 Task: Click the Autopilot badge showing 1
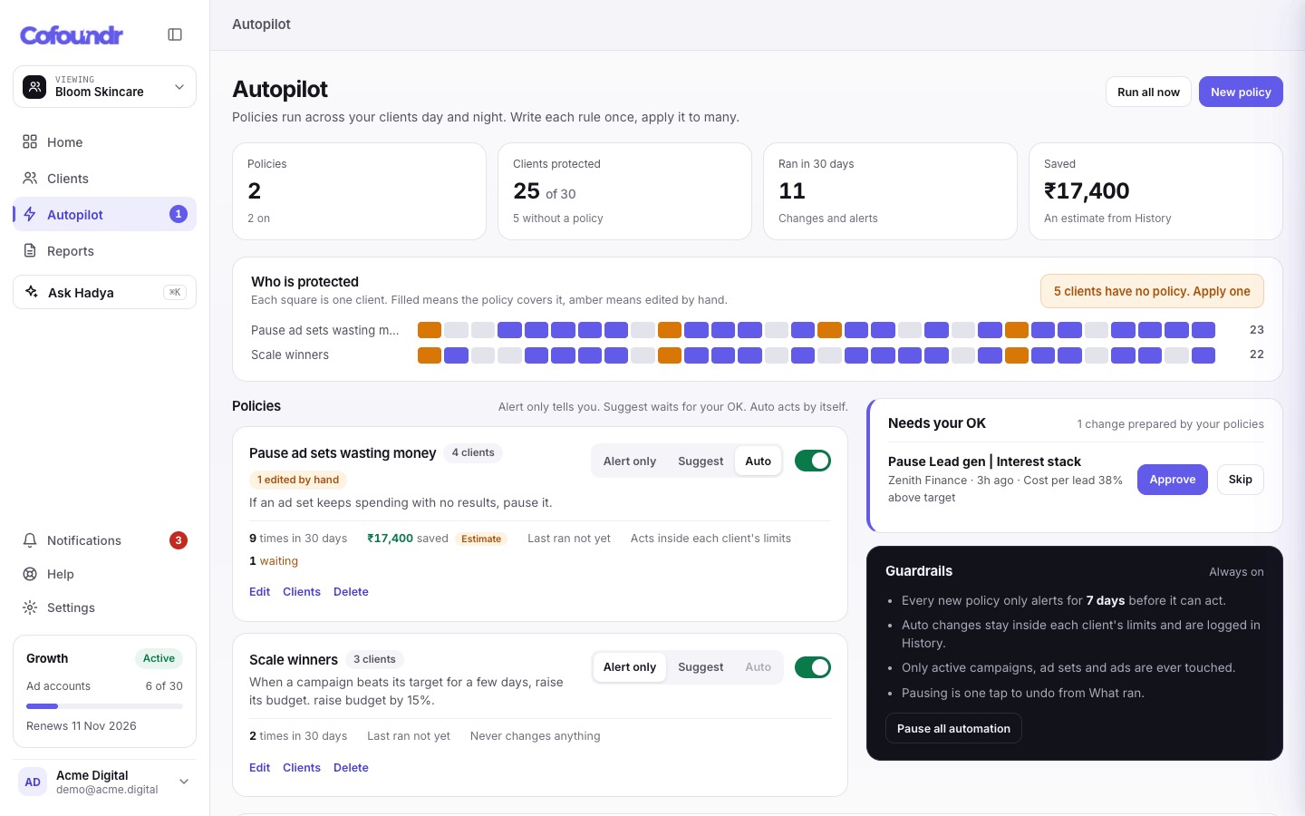click(179, 214)
